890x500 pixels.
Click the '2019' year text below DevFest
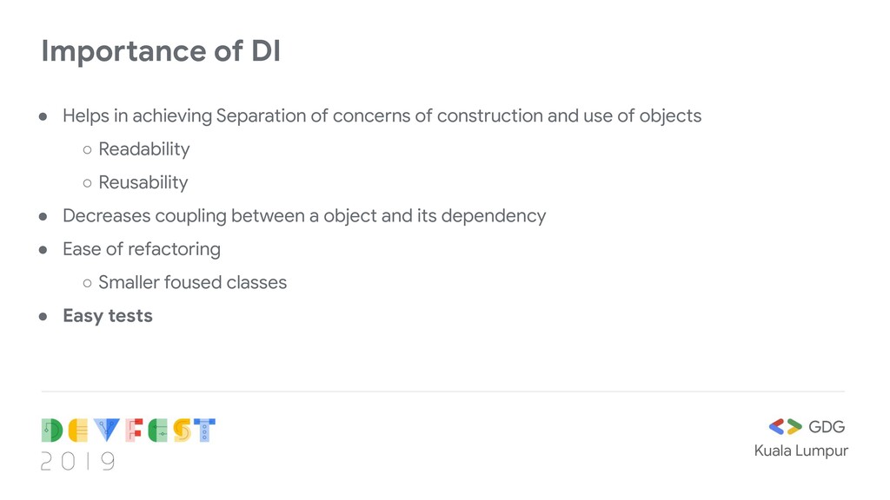point(78,462)
